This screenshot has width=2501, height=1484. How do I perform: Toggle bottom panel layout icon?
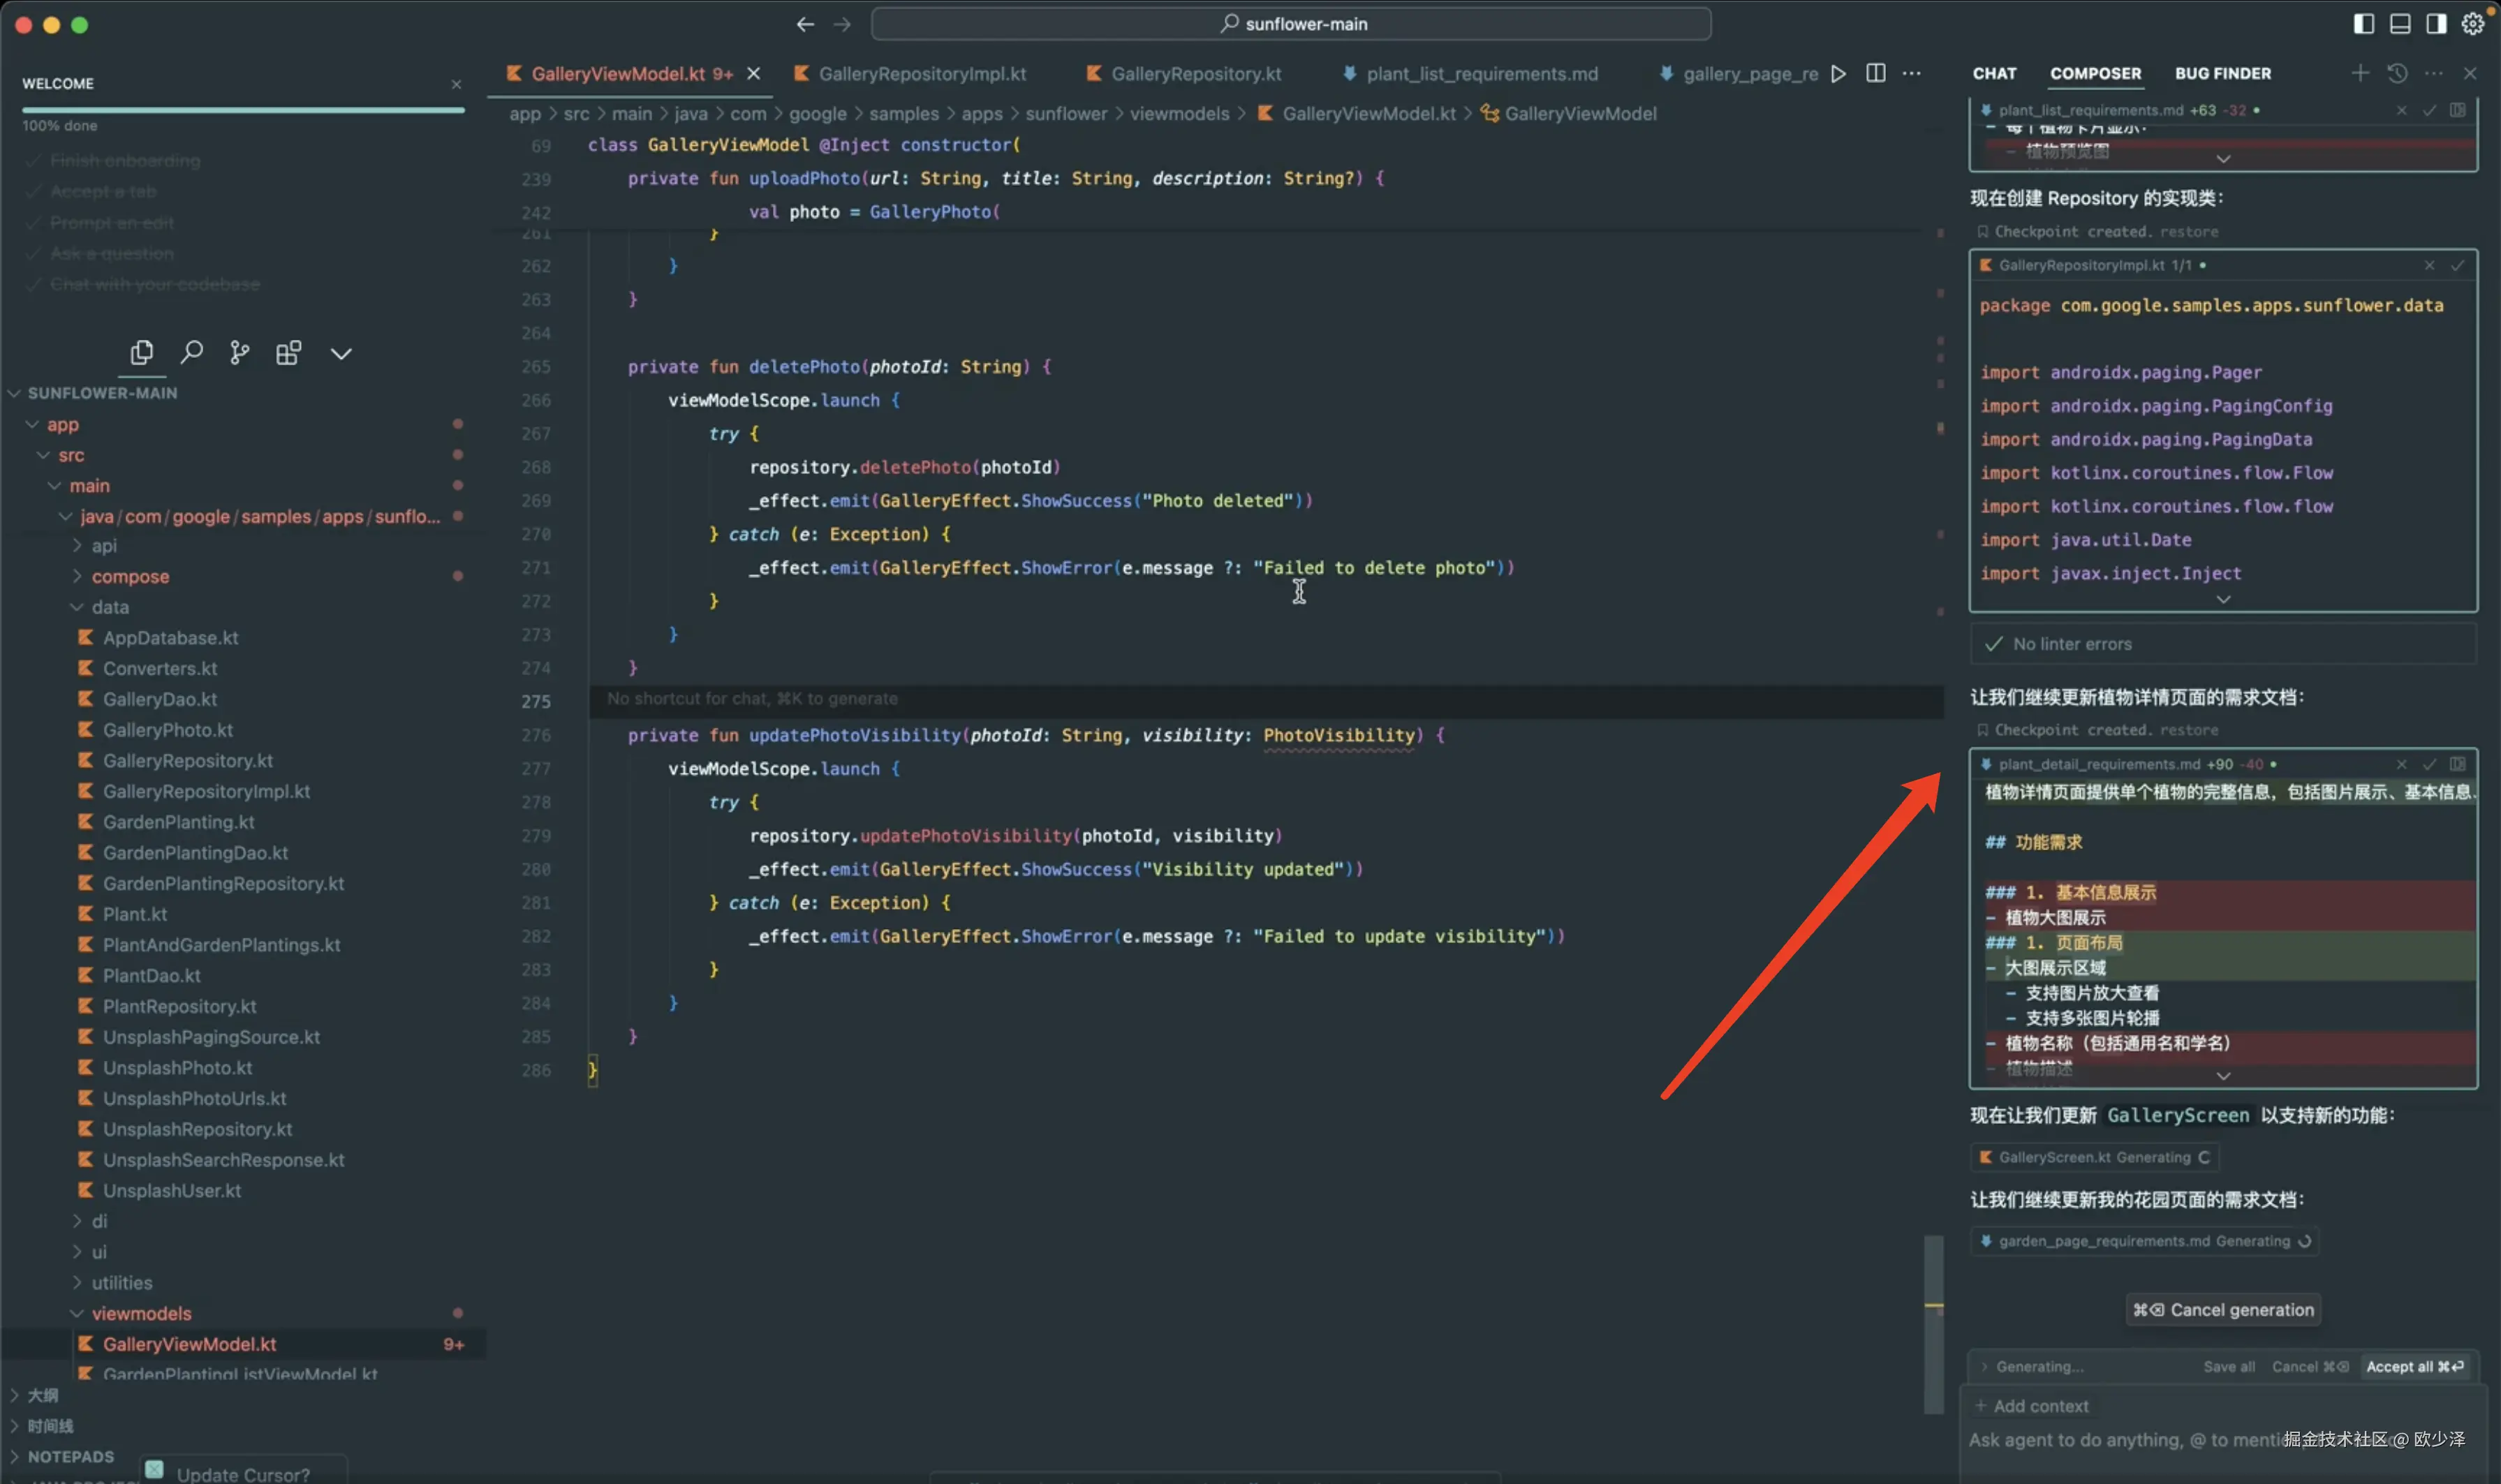click(2400, 24)
